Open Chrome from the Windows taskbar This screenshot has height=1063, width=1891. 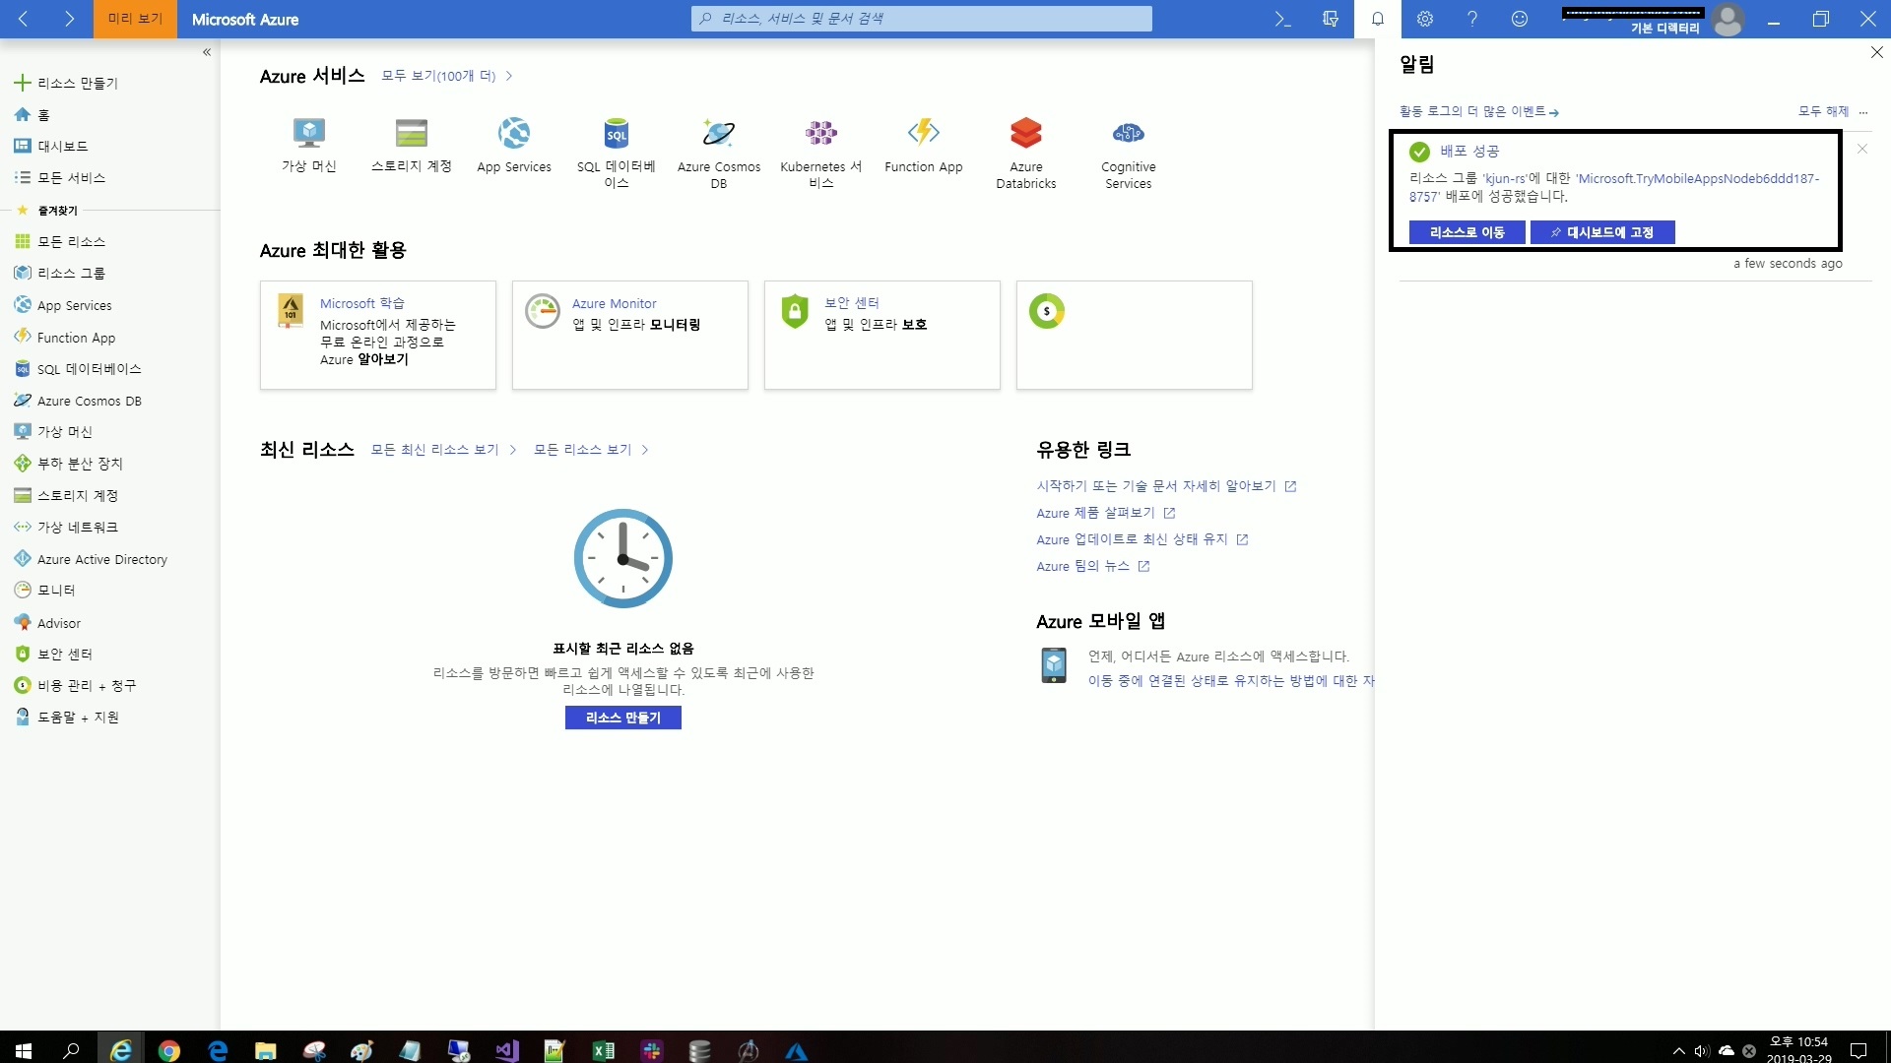click(169, 1050)
